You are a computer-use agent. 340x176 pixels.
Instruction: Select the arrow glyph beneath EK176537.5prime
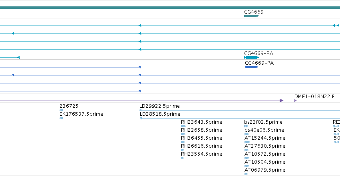coord(61,118)
